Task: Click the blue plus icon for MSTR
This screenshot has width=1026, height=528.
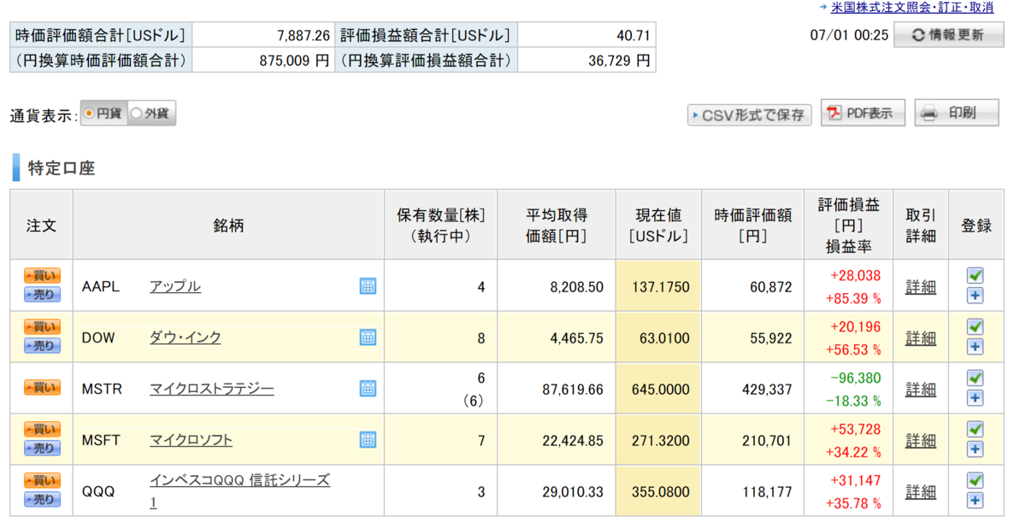Action: (975, 398)
